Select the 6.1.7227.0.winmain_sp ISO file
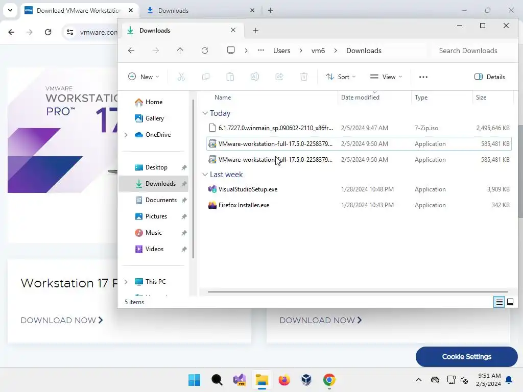This screenshot has height=392, width=523. click(x=359, y=128)
